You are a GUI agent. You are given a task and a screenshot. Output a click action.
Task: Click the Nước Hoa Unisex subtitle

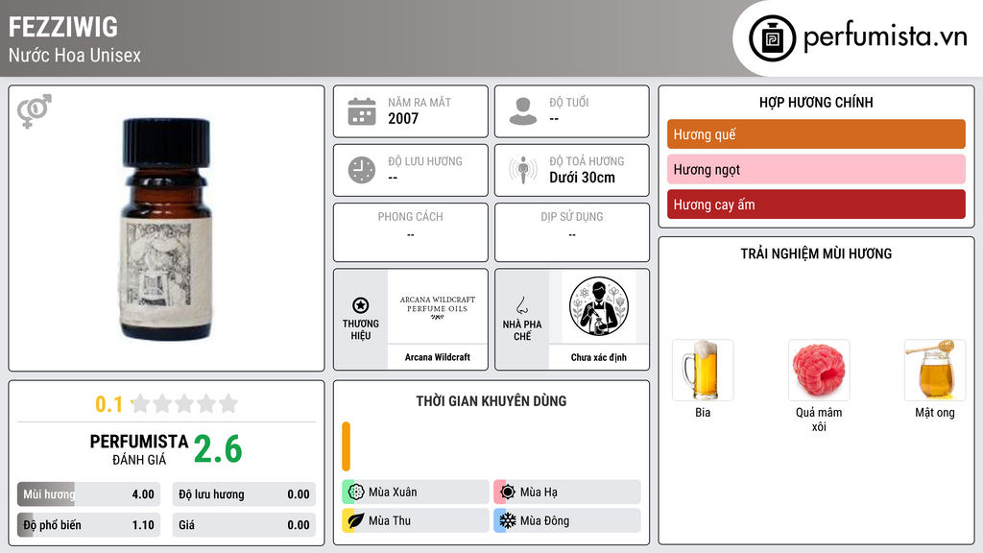point(75,55)
